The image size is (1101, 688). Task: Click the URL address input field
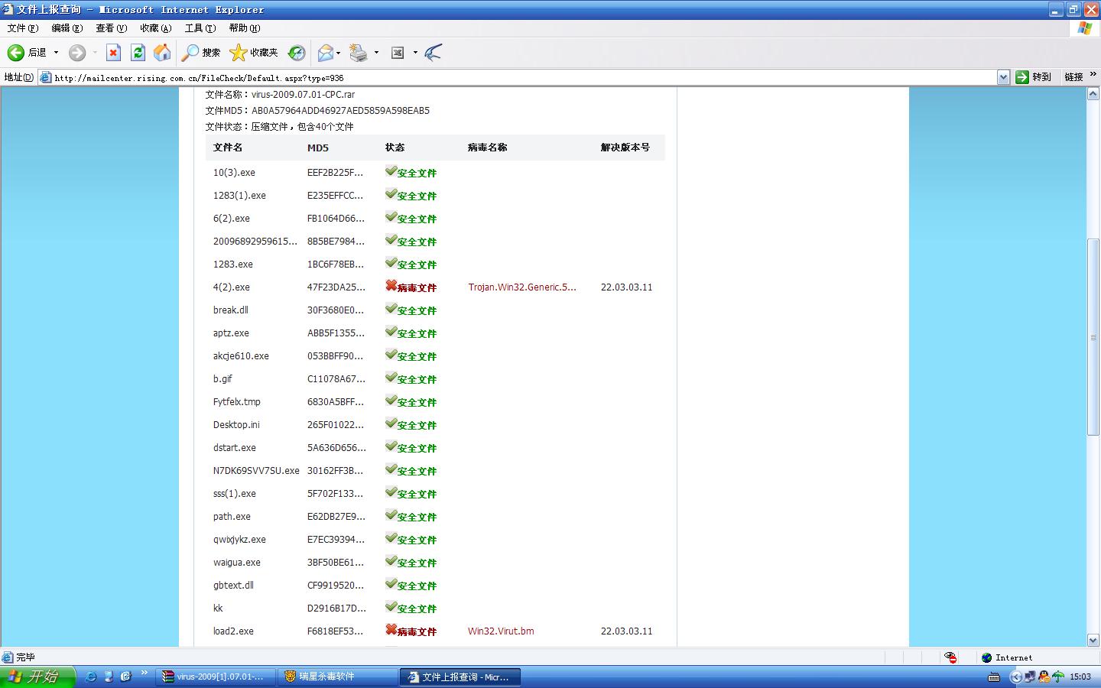(520, 77)
